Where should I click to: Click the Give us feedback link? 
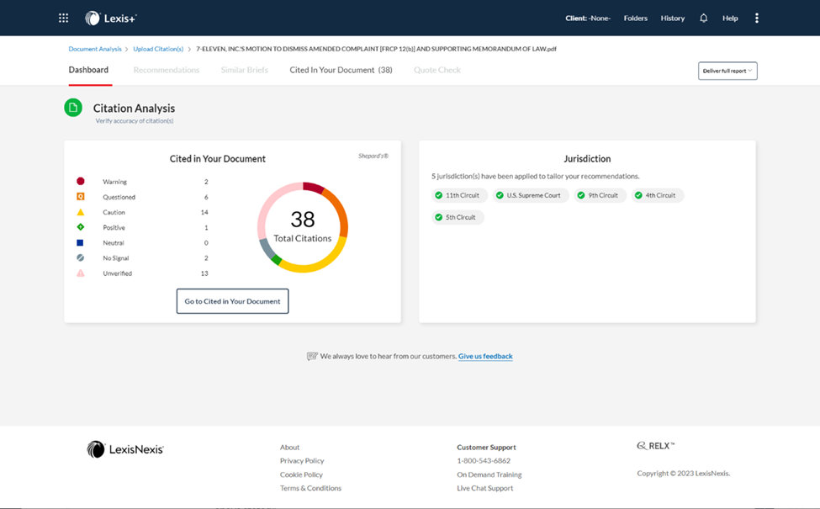click(485, 356)
